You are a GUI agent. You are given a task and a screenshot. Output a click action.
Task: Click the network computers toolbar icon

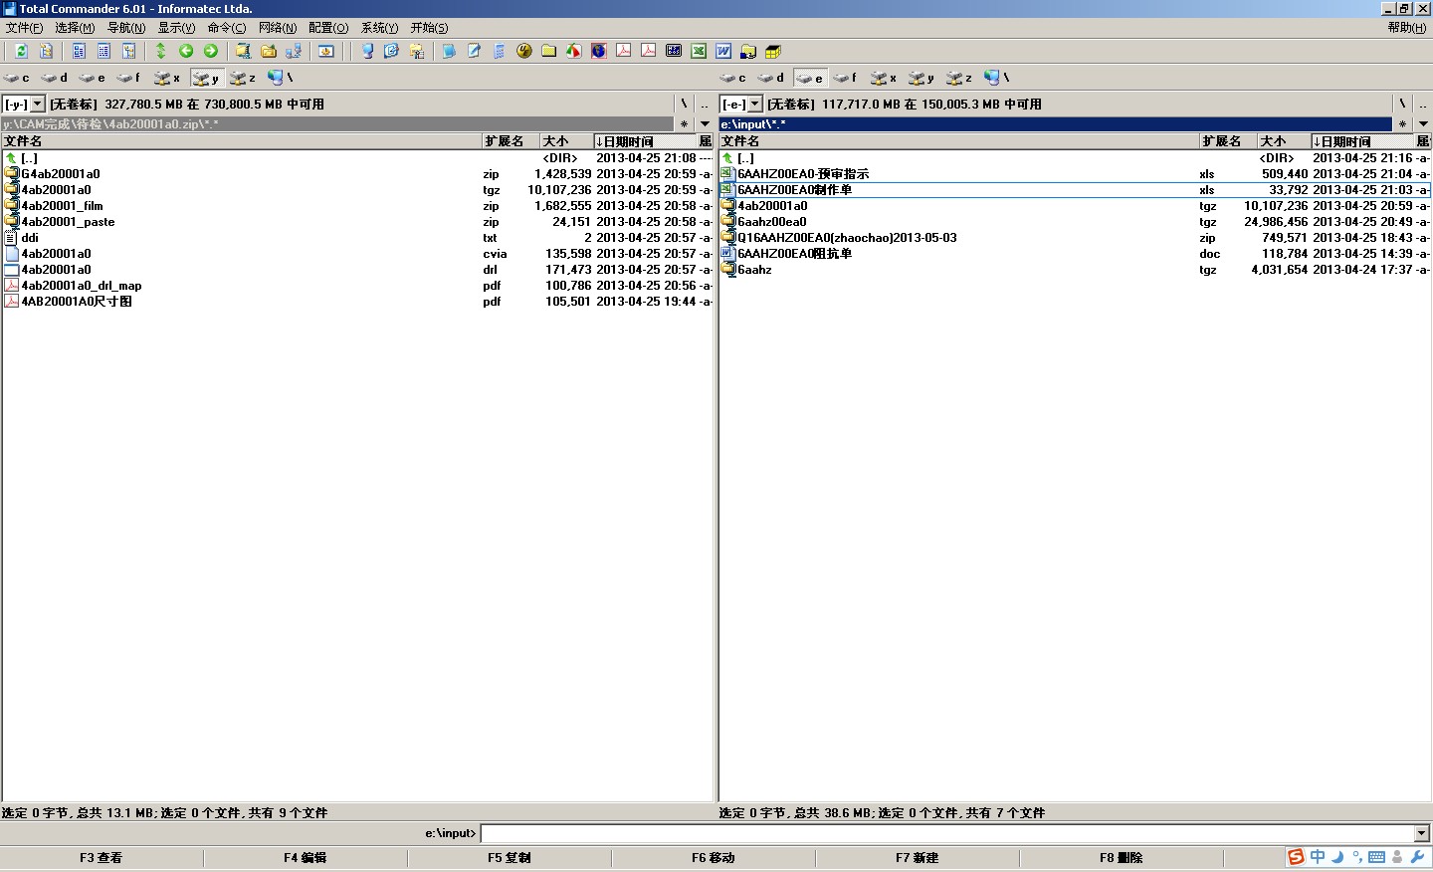point(294,51)
